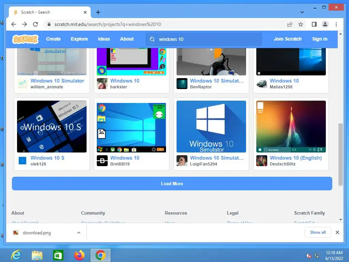Click Join Scratch
The width and height of the screenshot is (349, 262).
click(x=288, y=39)
